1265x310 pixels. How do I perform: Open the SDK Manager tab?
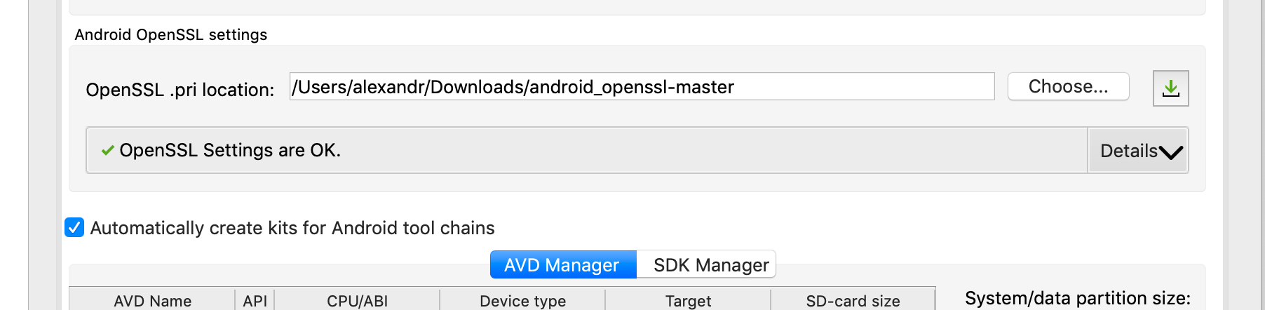pos(710,265)
